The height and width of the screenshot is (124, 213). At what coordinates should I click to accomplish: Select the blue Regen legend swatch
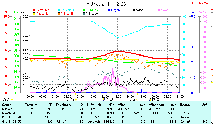pos(109,10)
